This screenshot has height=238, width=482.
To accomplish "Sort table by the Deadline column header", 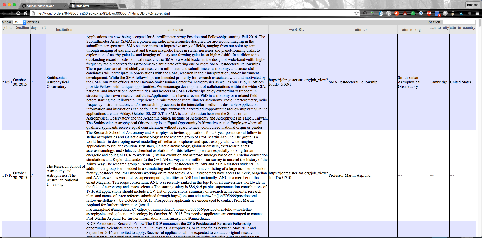I will (x=22, y=30).
